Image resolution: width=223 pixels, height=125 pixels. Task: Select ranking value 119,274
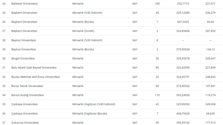point(210,95)
